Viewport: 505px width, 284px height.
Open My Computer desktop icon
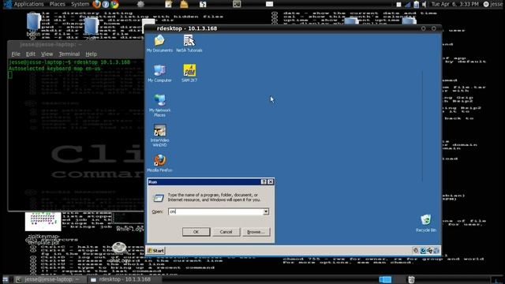(x=159, y=73)
